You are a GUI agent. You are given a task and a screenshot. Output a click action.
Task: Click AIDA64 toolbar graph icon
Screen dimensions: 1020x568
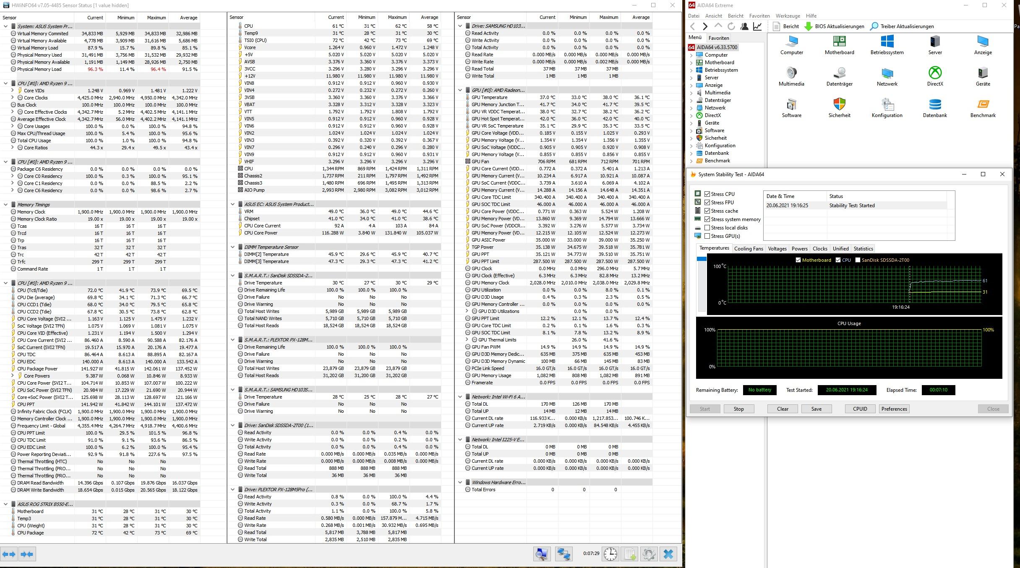757,26
